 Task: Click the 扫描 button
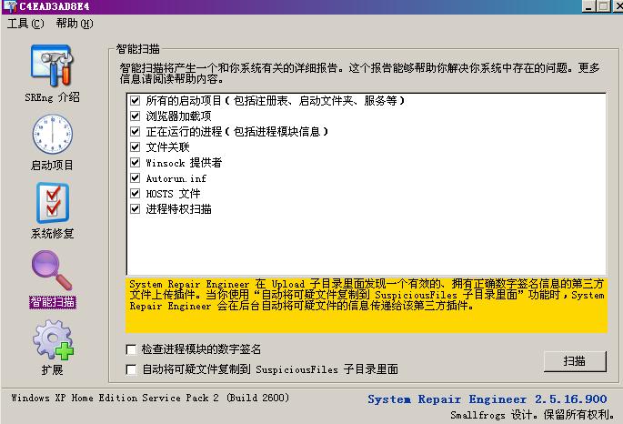575,361
